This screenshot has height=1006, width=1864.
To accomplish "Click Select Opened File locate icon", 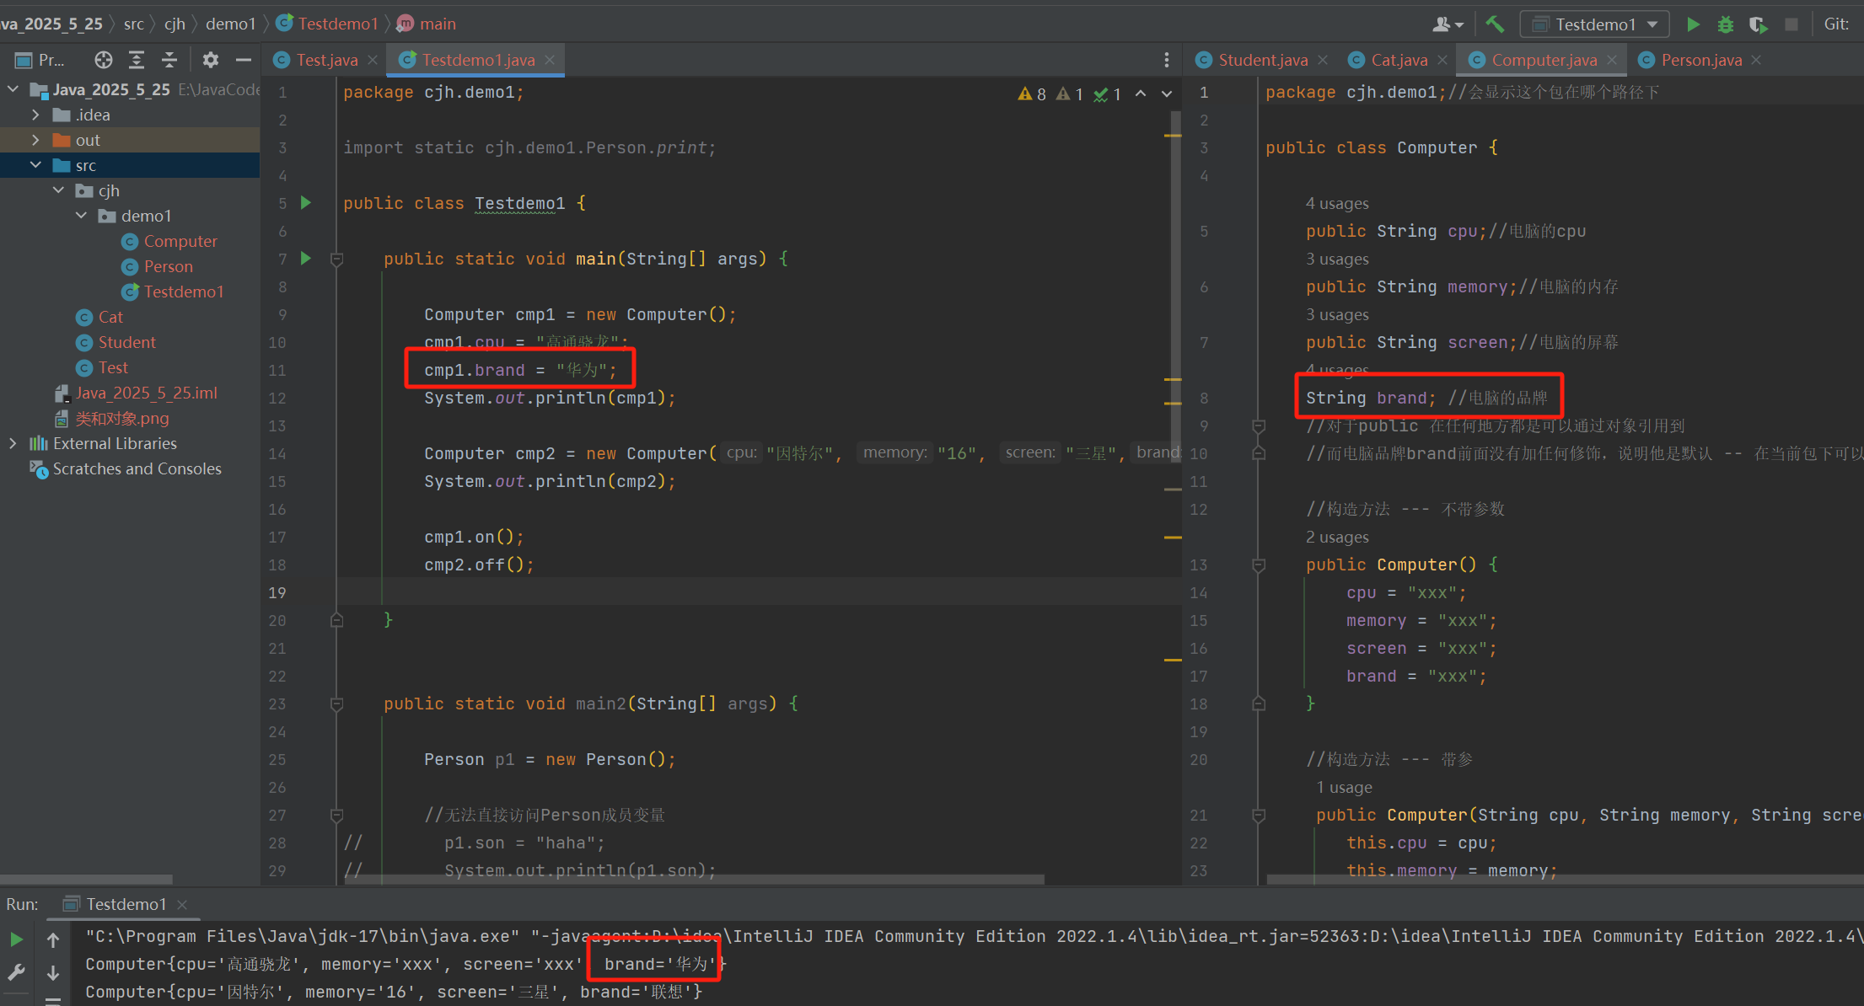I will point(104,60).
